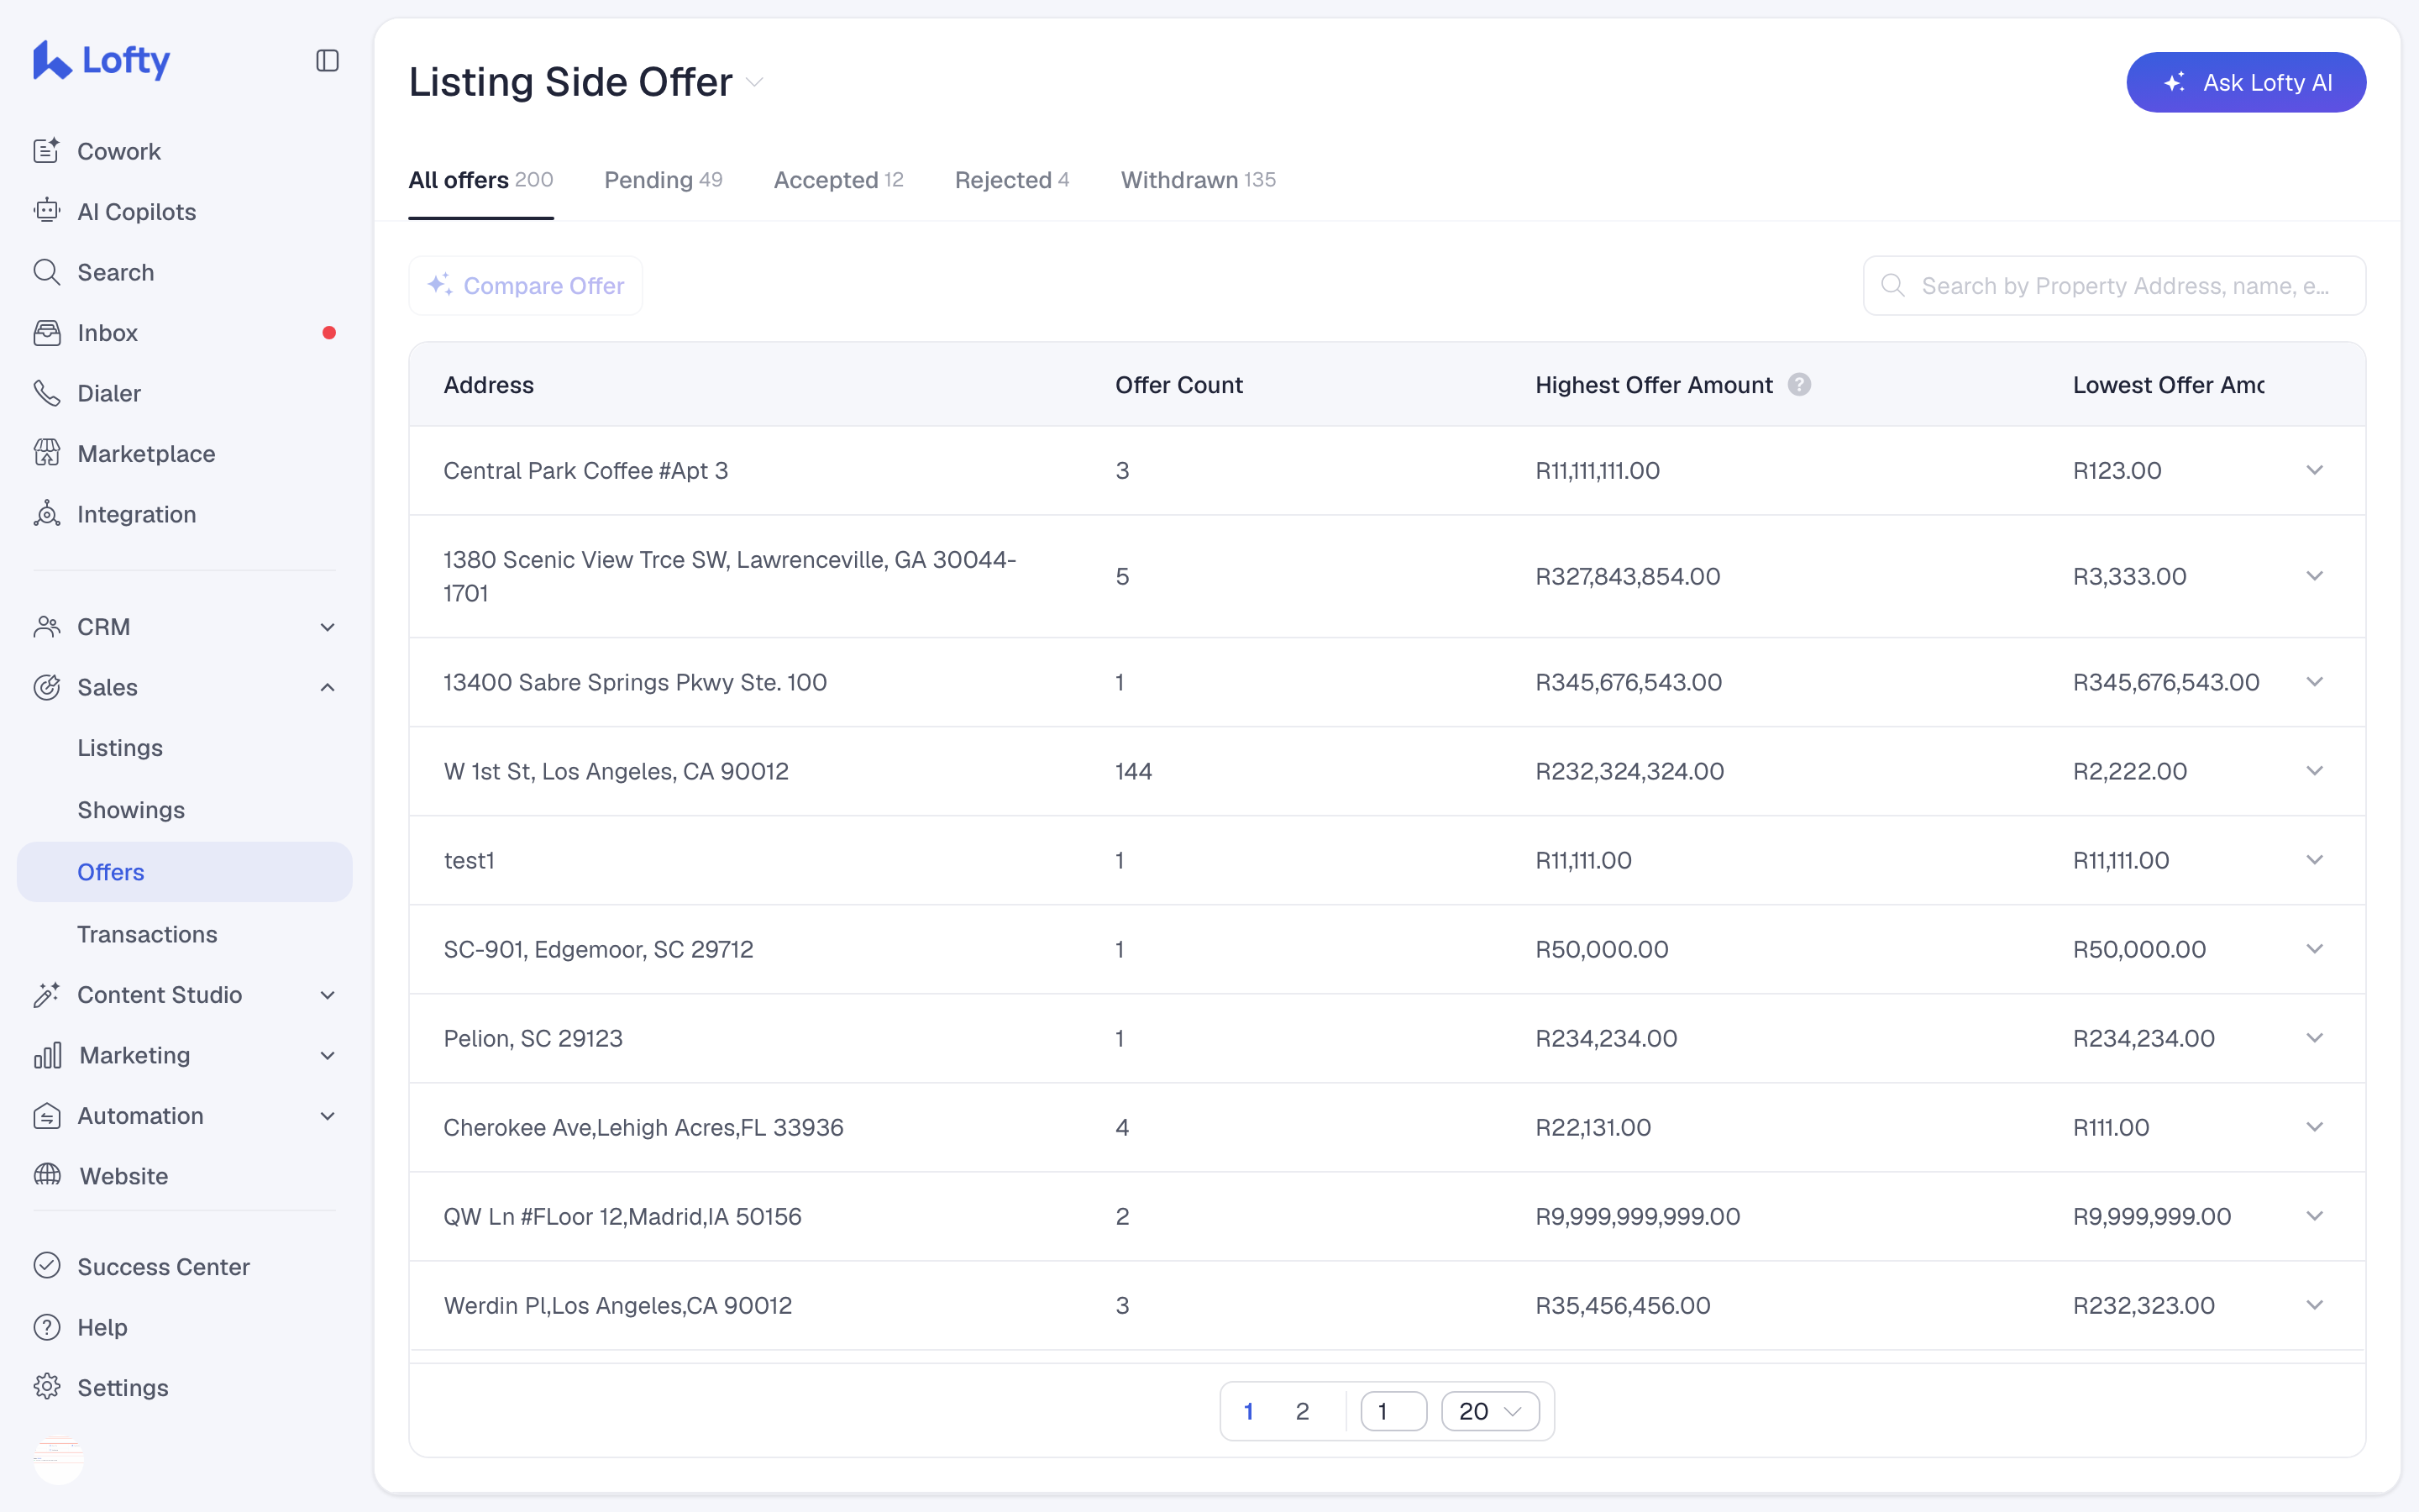
Task: Expand the test1 row chevron
Action: (x=2314, y=860)
